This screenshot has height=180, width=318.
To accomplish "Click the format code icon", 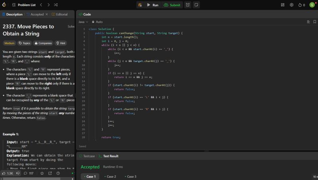I will coord(308,22).
